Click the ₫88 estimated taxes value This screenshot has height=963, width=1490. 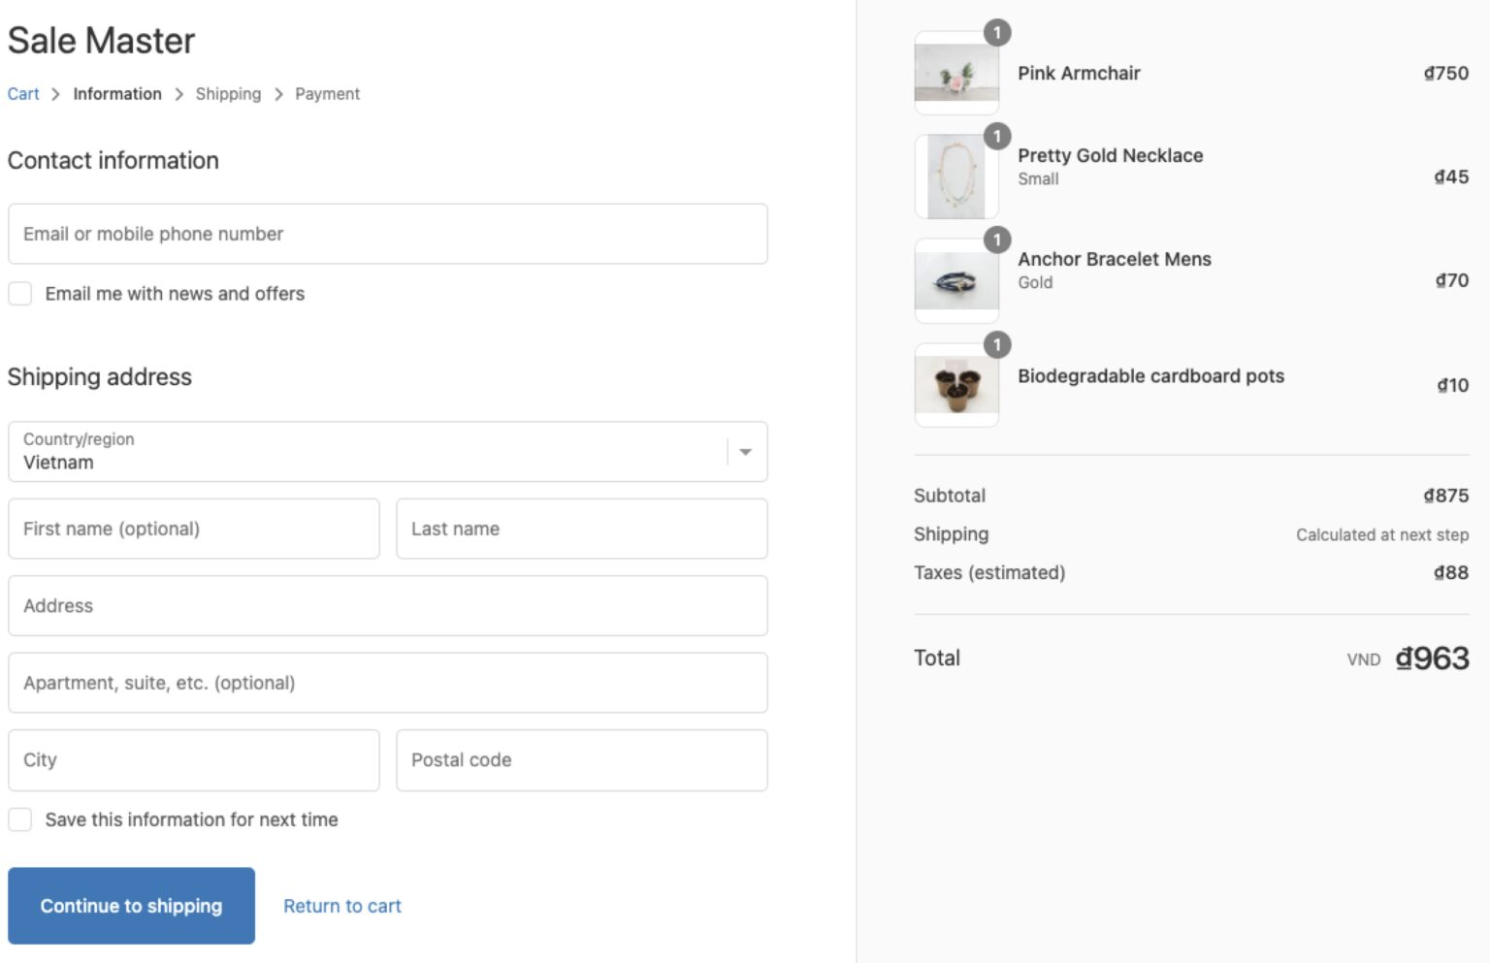(1451, 573)
